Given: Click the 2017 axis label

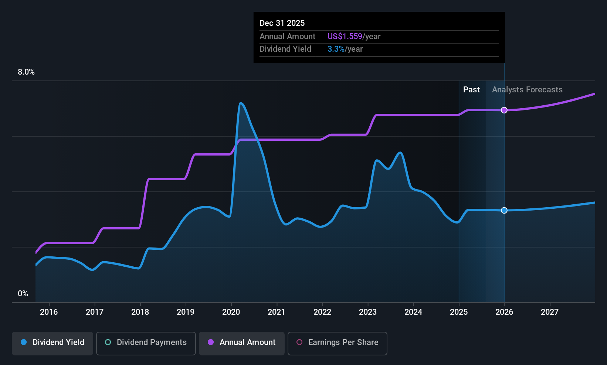Looking at the screenshot, I should click(x=95, y=312).
